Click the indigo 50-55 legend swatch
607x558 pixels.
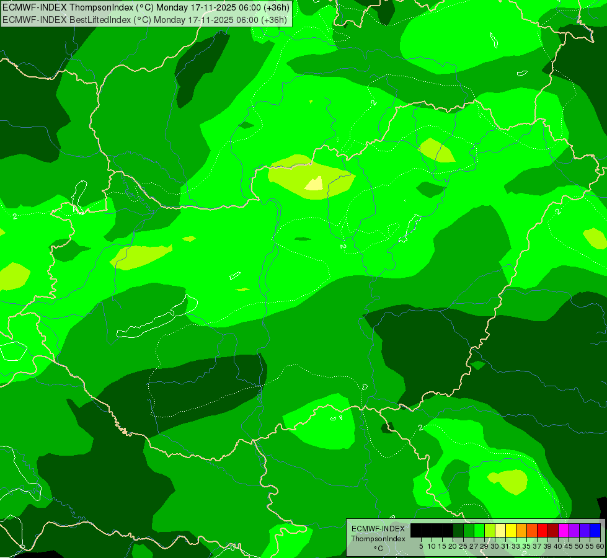pos(583,531)
